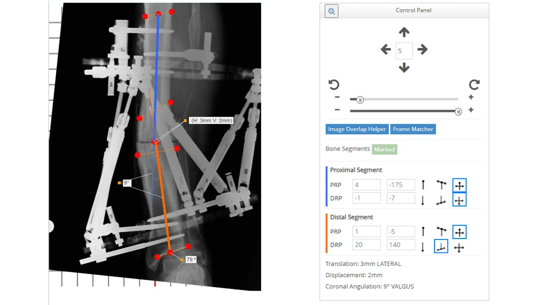Screen dimensions: 542x305
Task: Select single-line marker for Distal DRP
Action: pos(423,247)
